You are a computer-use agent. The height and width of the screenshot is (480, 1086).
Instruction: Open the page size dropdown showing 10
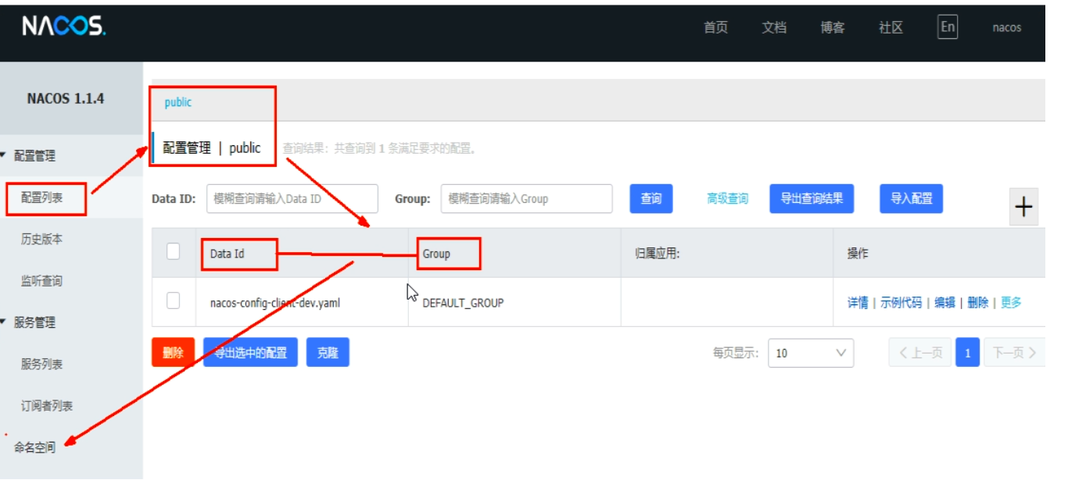point(811,353)
